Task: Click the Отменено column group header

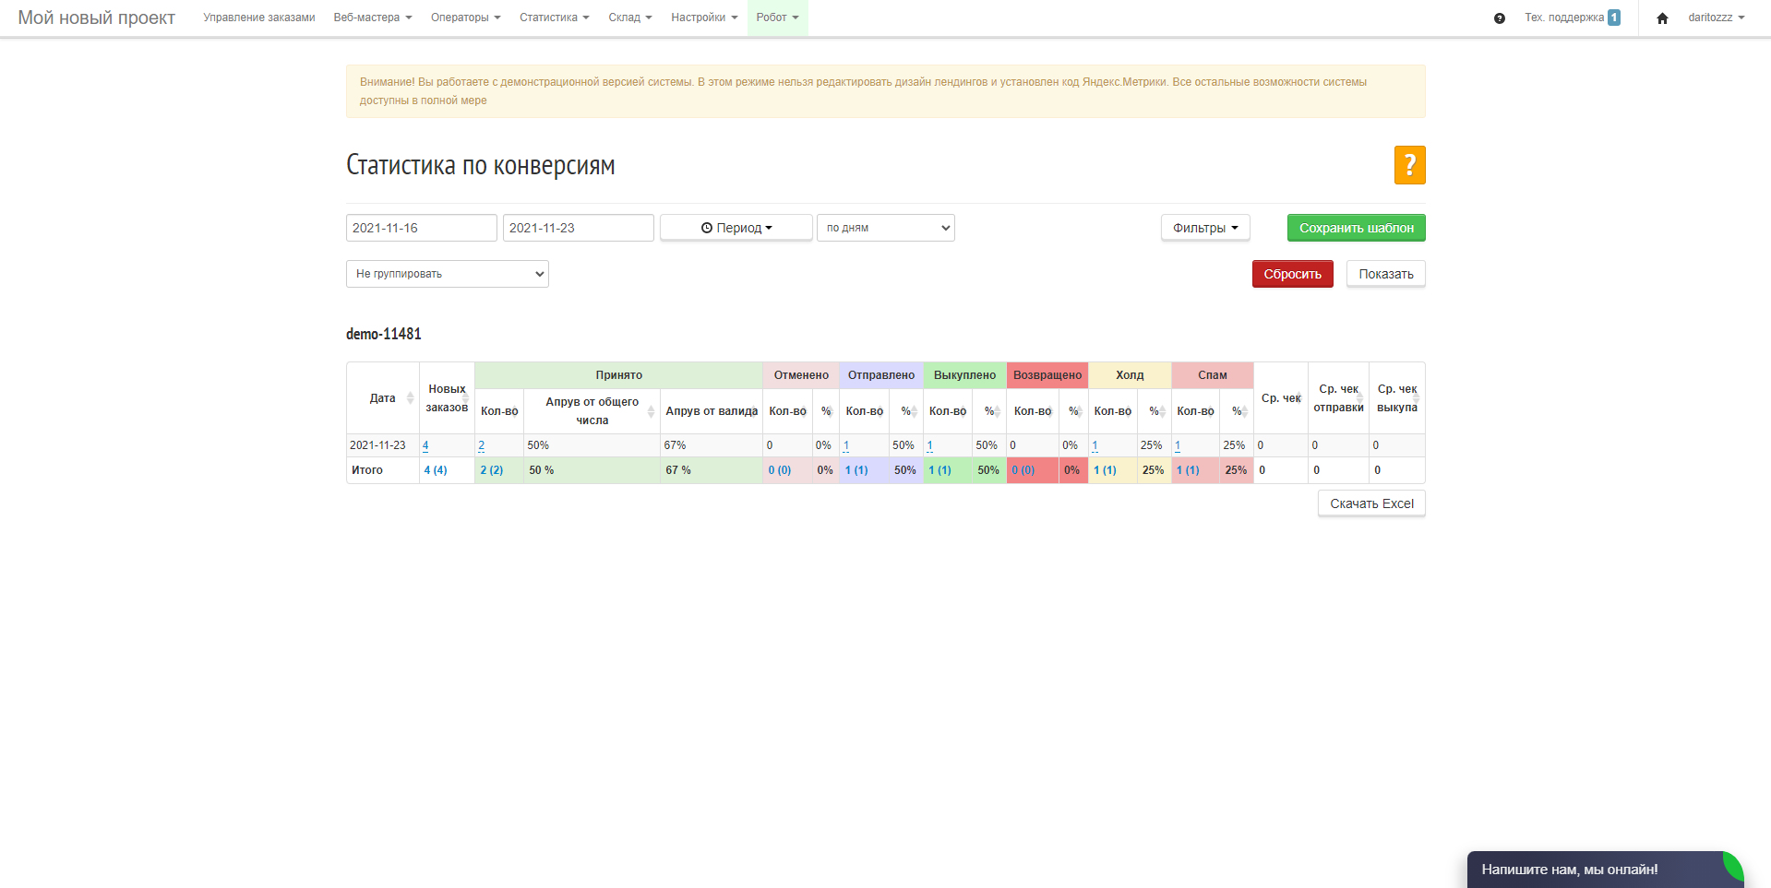Action: (x=801, y=375)
